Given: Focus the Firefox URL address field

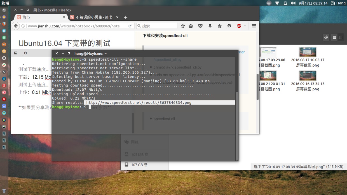Looking at the screenshot, I should click(74, 26).
